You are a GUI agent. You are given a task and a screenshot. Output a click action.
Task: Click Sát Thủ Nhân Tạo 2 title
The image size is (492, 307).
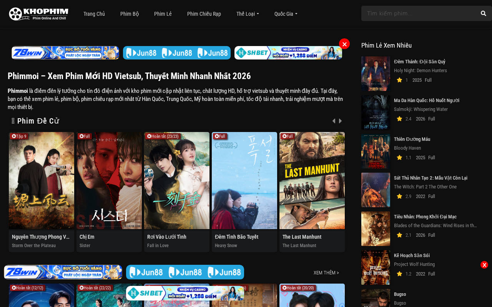click(430, 178)
